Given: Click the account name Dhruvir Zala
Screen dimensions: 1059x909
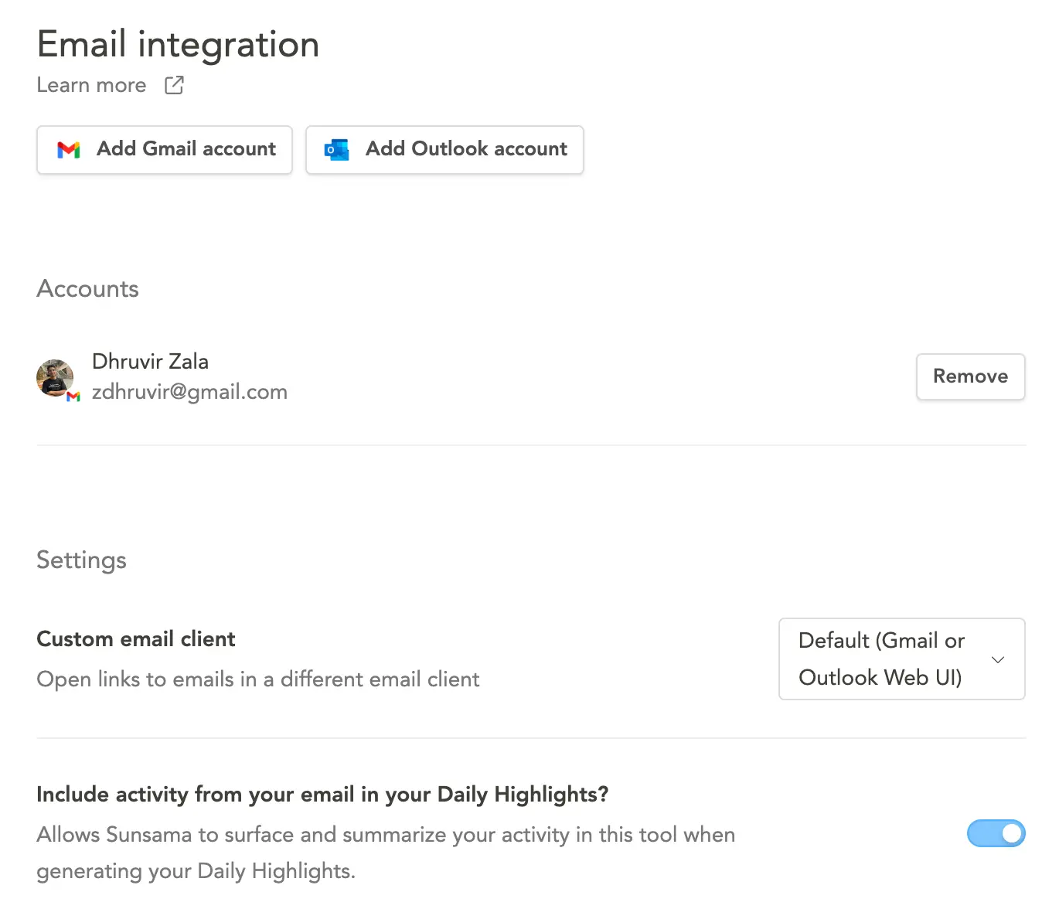Looking at the screenshot, I should pos(150,361).
